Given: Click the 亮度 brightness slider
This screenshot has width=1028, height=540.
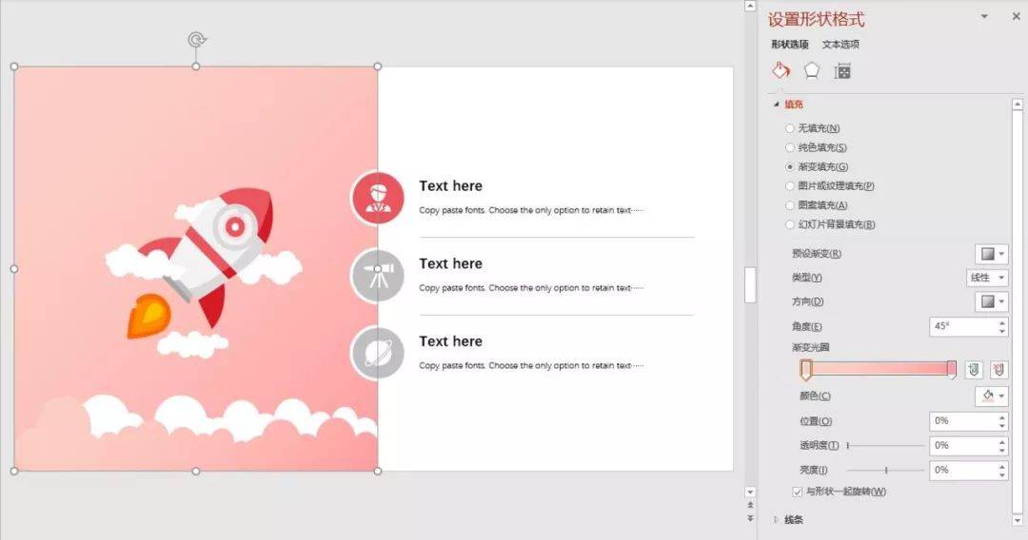Looking at the screenshot, I should (x=885, y=470).
